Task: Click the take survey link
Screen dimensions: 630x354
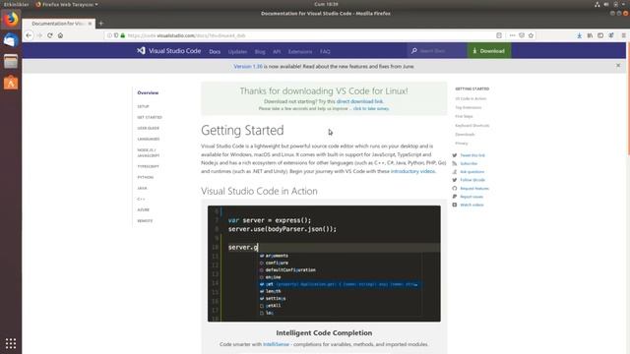Action: tap(371, 109)
